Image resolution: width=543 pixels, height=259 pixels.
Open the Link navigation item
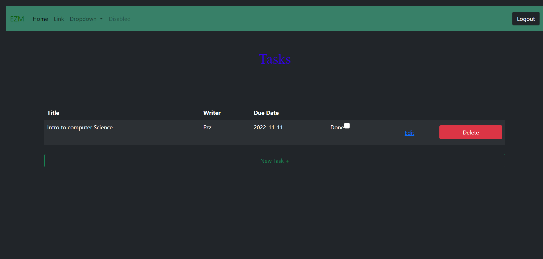pyautogui.click(x=59, y=19)
